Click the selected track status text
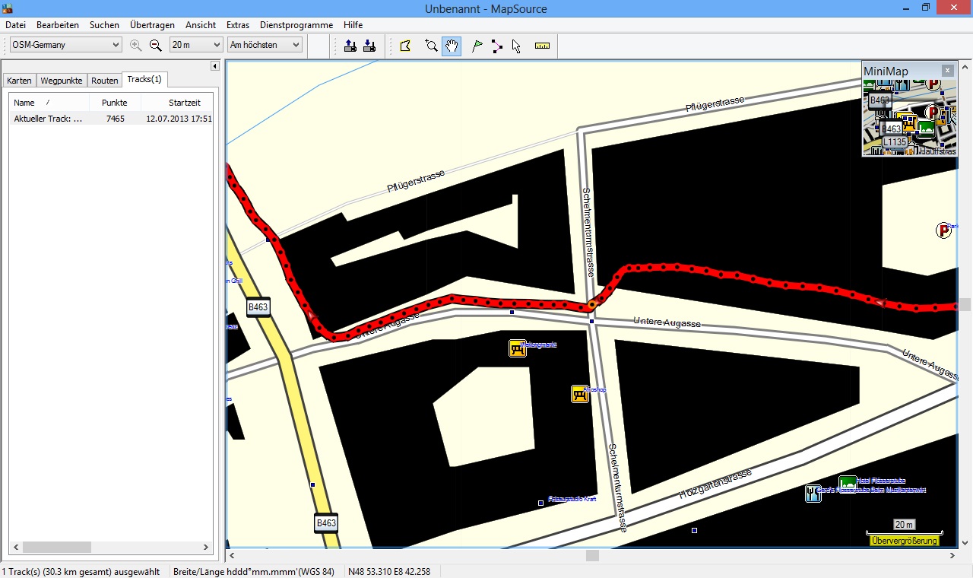 tap(81, 571)
